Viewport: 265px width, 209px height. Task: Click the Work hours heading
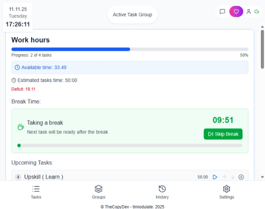pos(31,40)
